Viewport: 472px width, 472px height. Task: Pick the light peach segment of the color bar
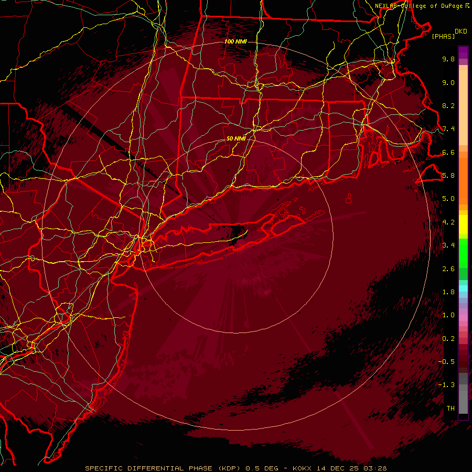pyautogui.click(x=463, y=107)
